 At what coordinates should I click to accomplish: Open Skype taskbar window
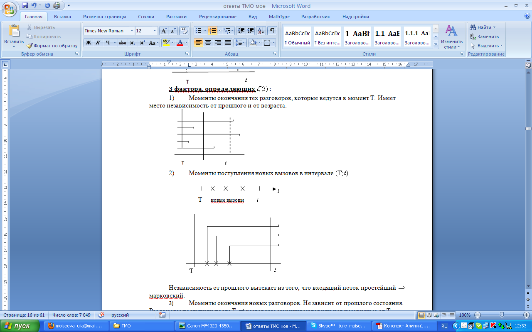tap(338, 326)
